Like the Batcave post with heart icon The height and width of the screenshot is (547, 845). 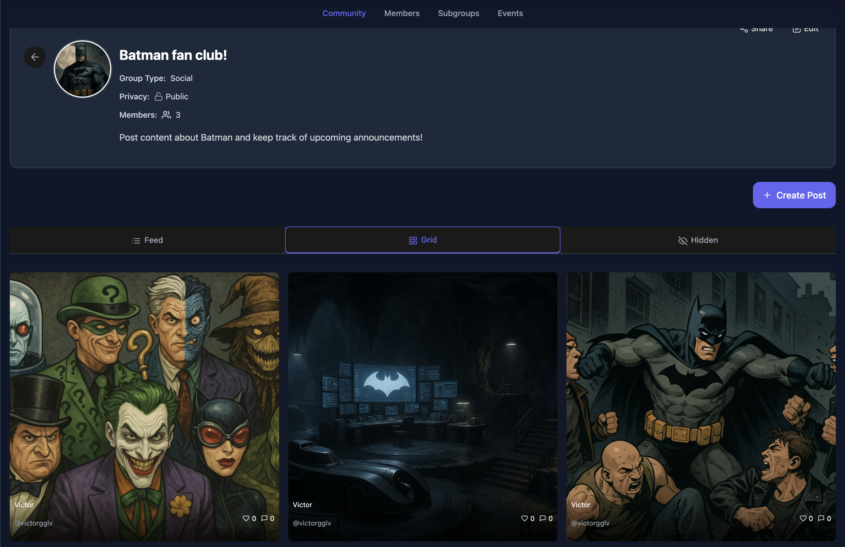[524, 518]
